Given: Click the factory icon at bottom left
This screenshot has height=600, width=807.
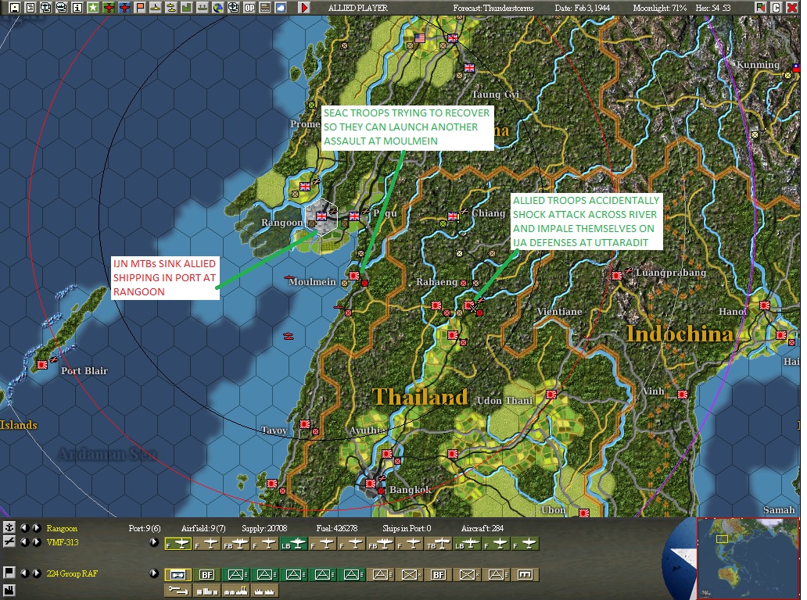Looking at the screenshot, I should click(9, 591).
